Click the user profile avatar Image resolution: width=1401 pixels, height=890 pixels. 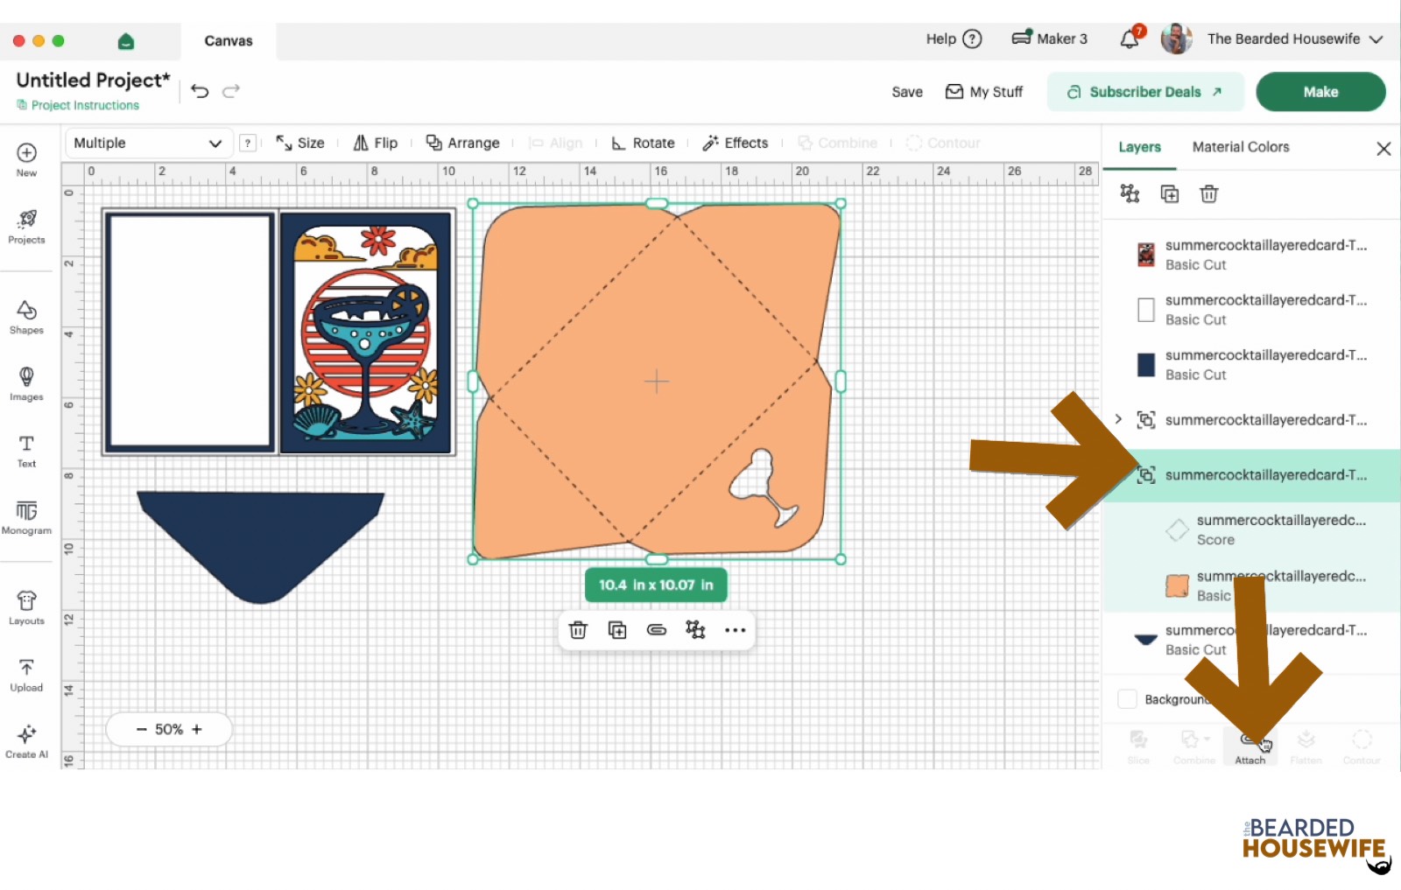tap(1177, 39)
